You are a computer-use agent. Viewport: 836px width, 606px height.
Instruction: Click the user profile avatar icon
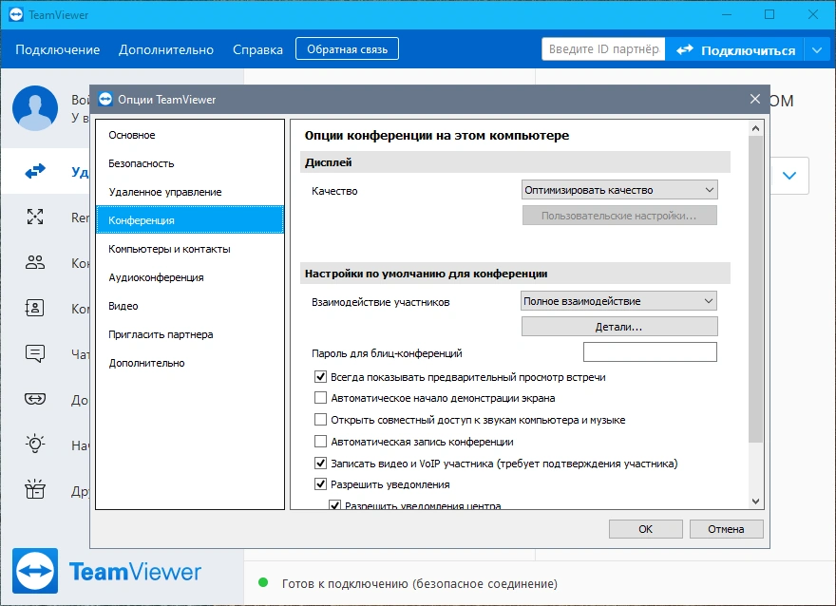click(x=35, y=108)
